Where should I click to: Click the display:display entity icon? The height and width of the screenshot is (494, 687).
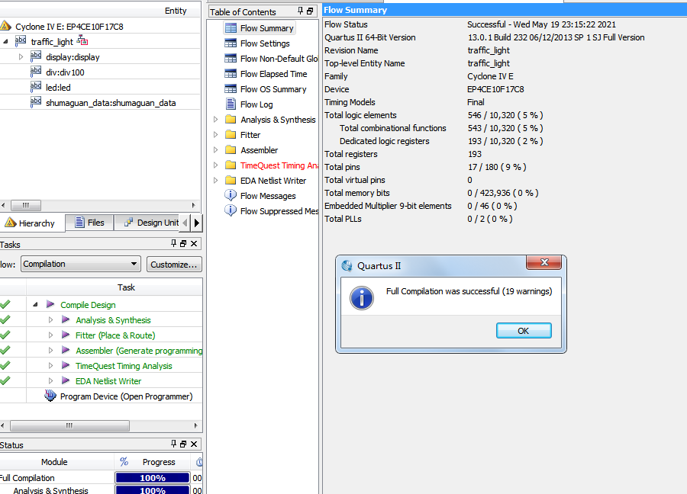[x=36, y=56]
